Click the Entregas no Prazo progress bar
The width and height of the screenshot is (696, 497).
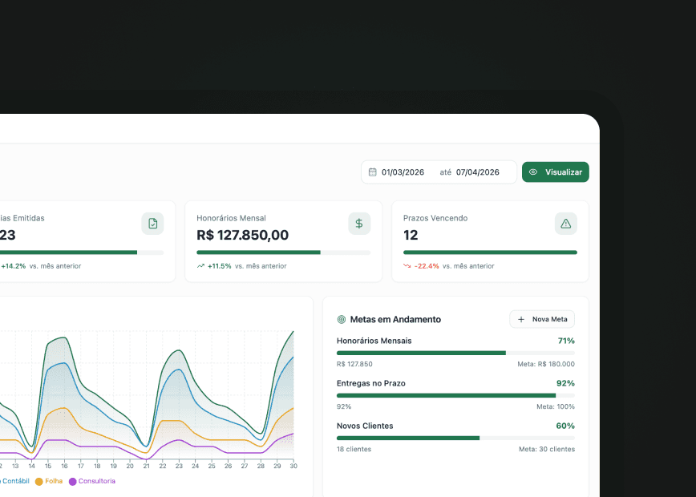point(456,395)
